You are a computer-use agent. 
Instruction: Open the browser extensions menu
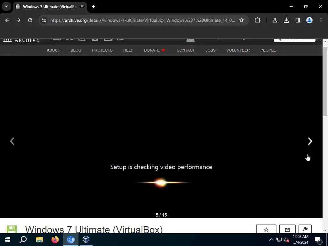tap(258, 20)
